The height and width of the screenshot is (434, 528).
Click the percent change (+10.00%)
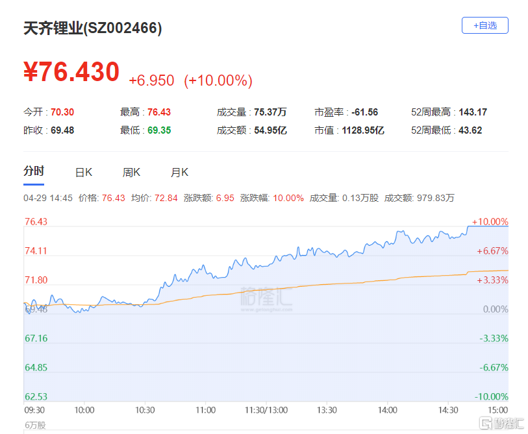coord(218,80)
